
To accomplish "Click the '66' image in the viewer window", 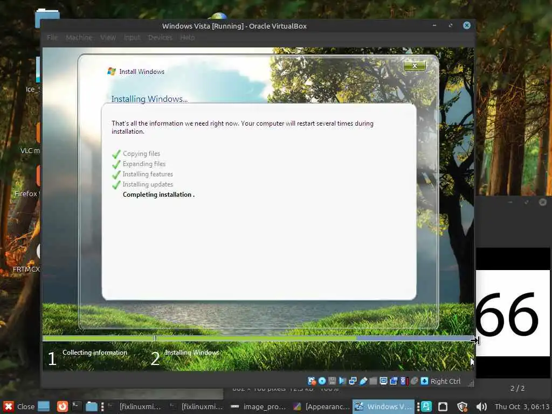I will tap(513, 313).
